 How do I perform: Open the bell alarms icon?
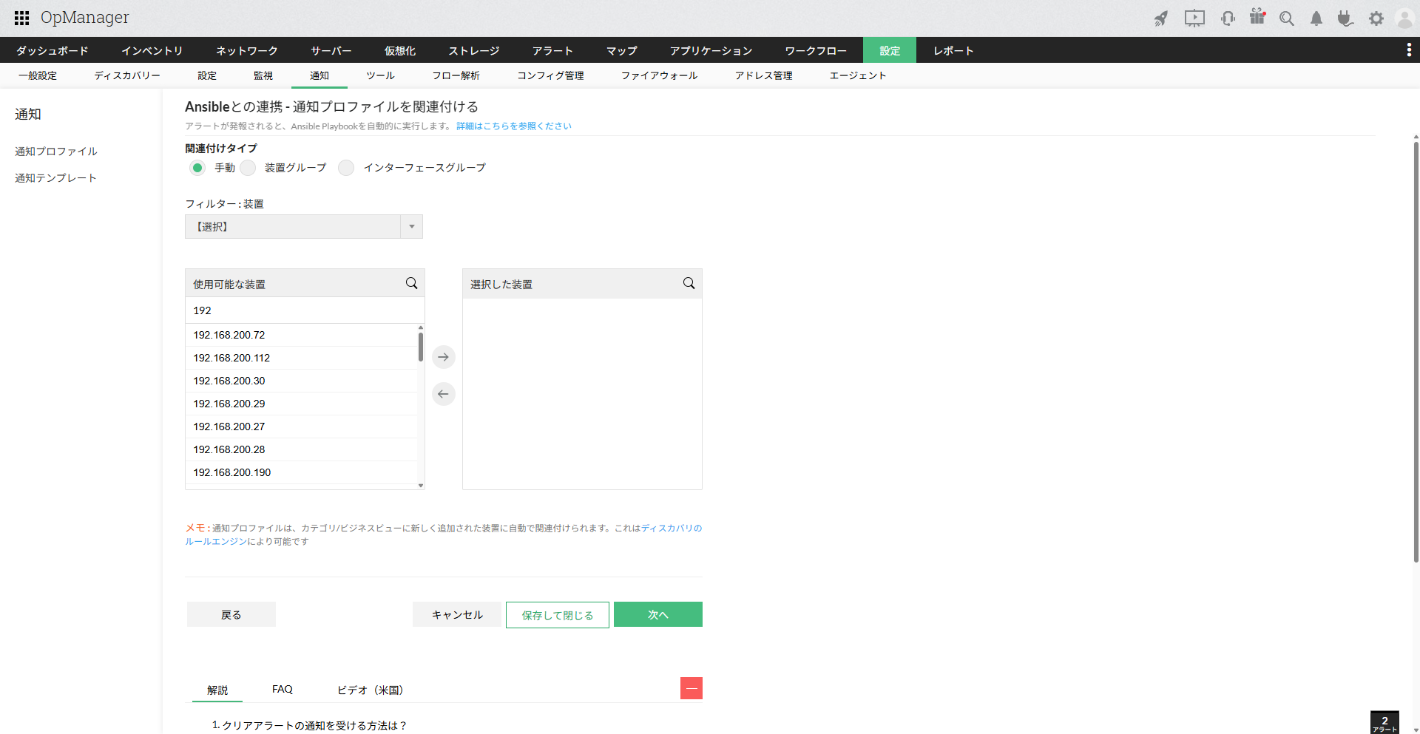pos(1316,18)
